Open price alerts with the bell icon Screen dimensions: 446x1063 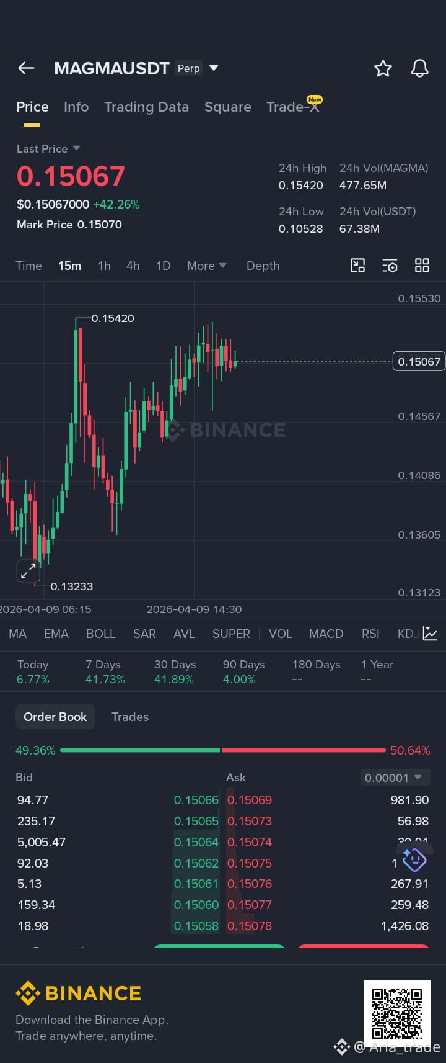(x=420, y=68)
